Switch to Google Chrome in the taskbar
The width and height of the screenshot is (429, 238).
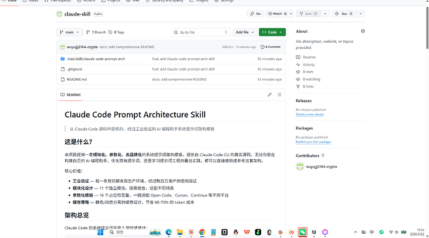coord(202,232)
